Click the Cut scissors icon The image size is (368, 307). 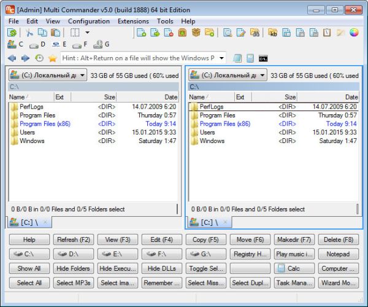pos(29,33)
